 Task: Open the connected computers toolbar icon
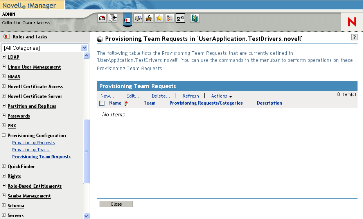[180, 18]
